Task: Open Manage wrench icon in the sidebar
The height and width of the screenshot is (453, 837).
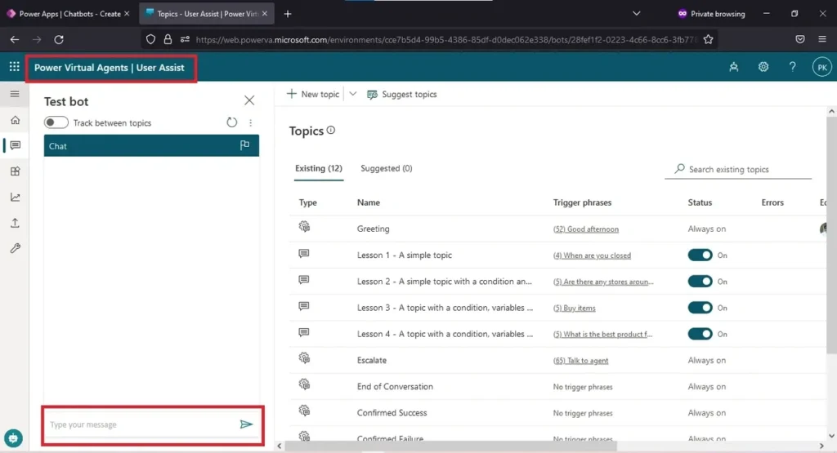Action: [x=15, y=248]
